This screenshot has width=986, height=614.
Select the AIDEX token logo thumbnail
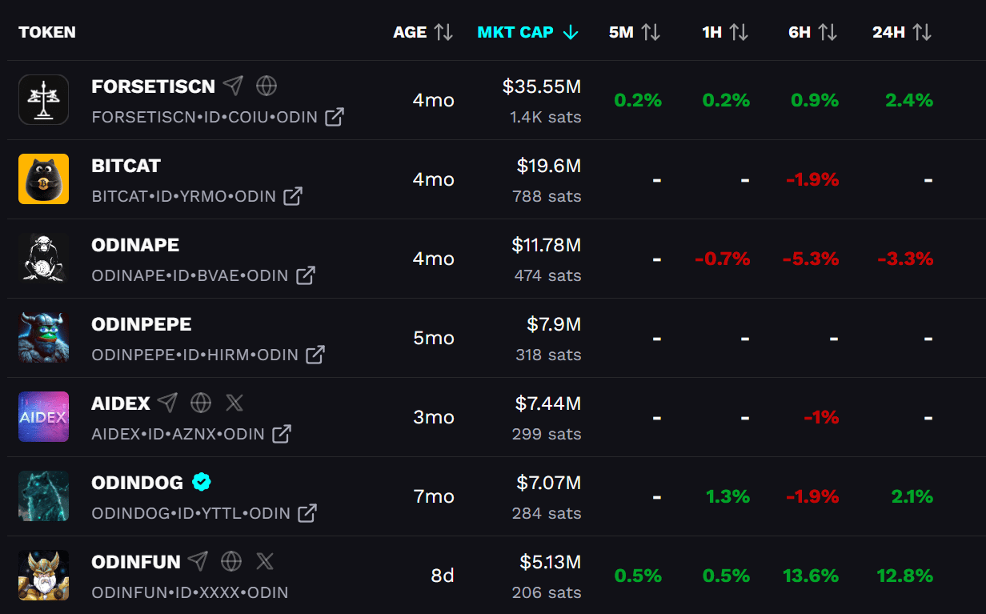pos(44,417)
